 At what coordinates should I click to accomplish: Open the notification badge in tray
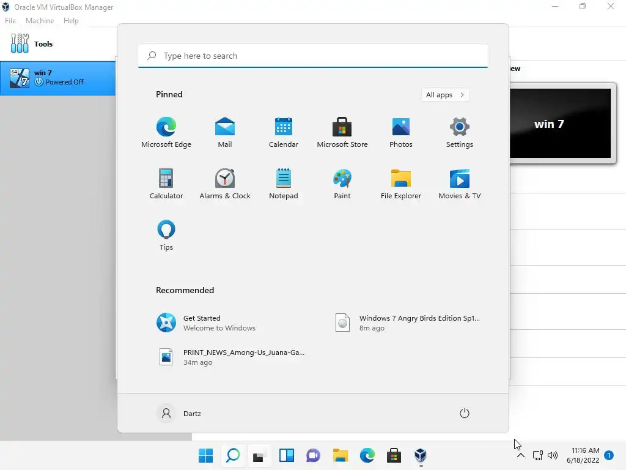pos(609,455)
